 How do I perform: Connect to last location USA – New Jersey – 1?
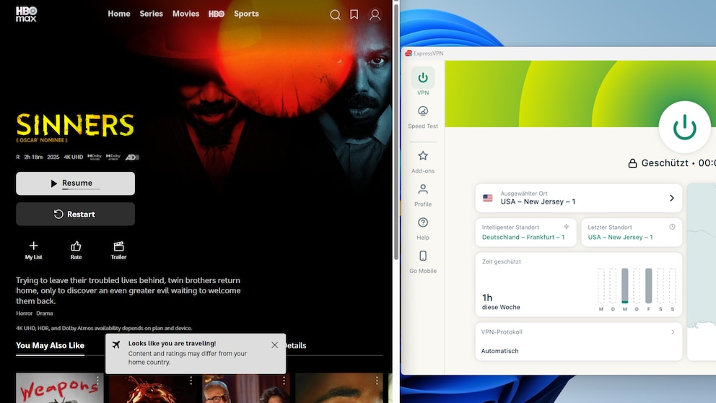click(x=632, y=232)
